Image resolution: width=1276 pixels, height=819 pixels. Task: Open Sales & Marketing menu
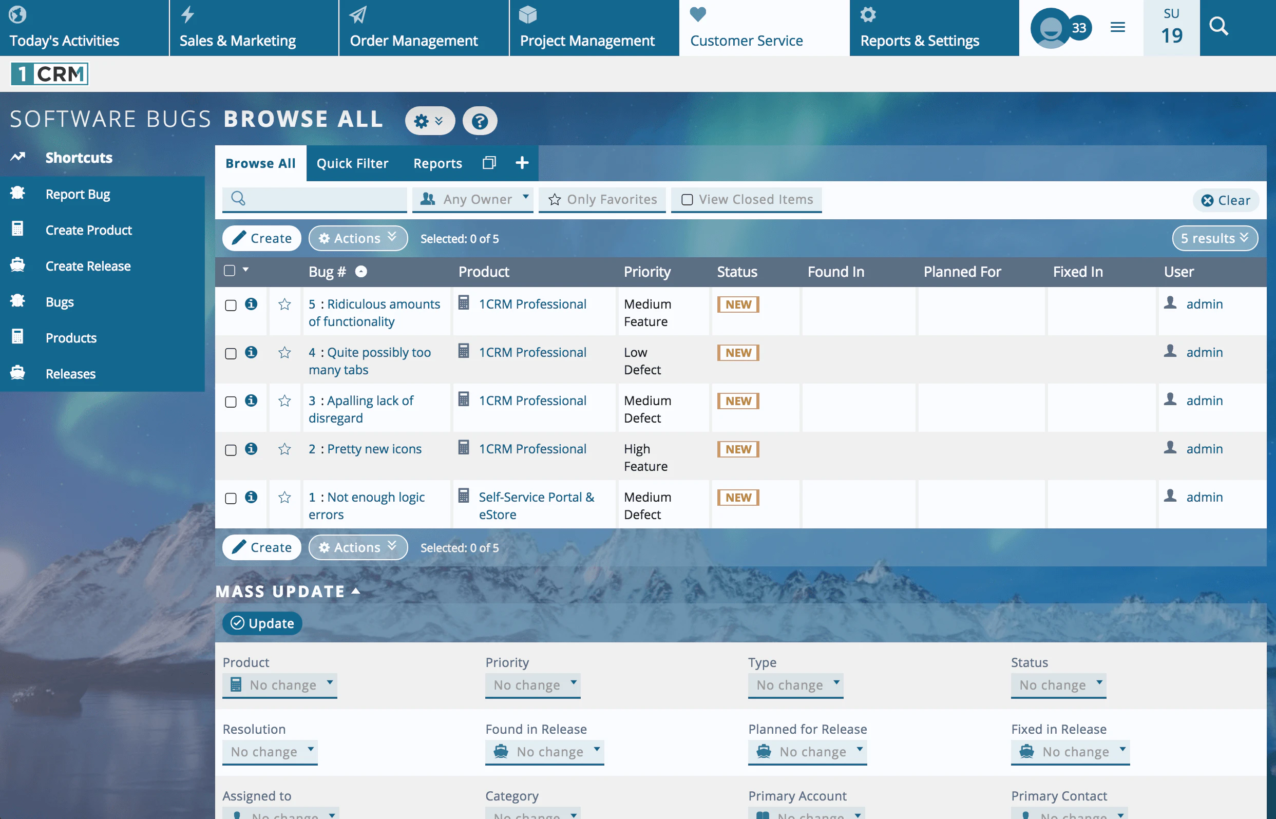click(x=254, y=28)
